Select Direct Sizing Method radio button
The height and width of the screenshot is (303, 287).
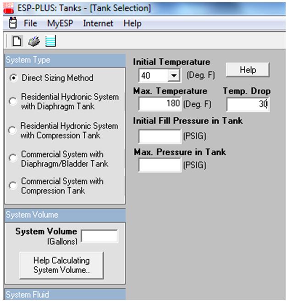click(13, 78)
